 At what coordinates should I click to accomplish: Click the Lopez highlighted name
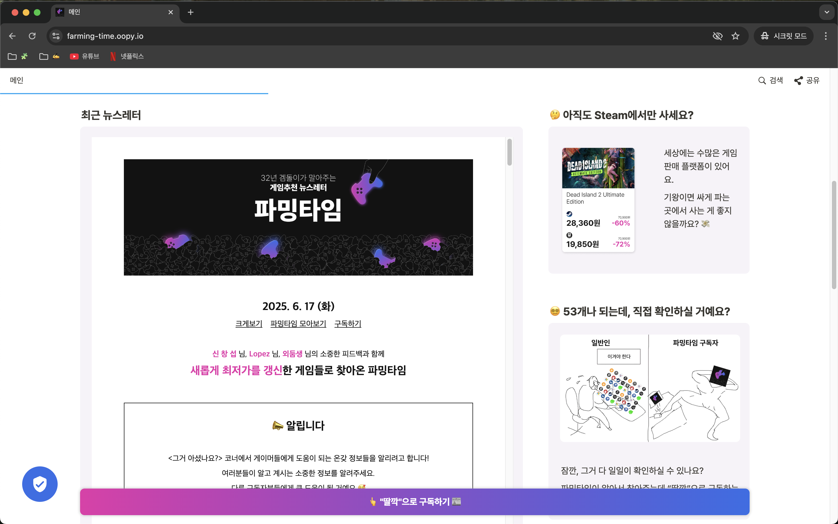click(x=259, y=353)
